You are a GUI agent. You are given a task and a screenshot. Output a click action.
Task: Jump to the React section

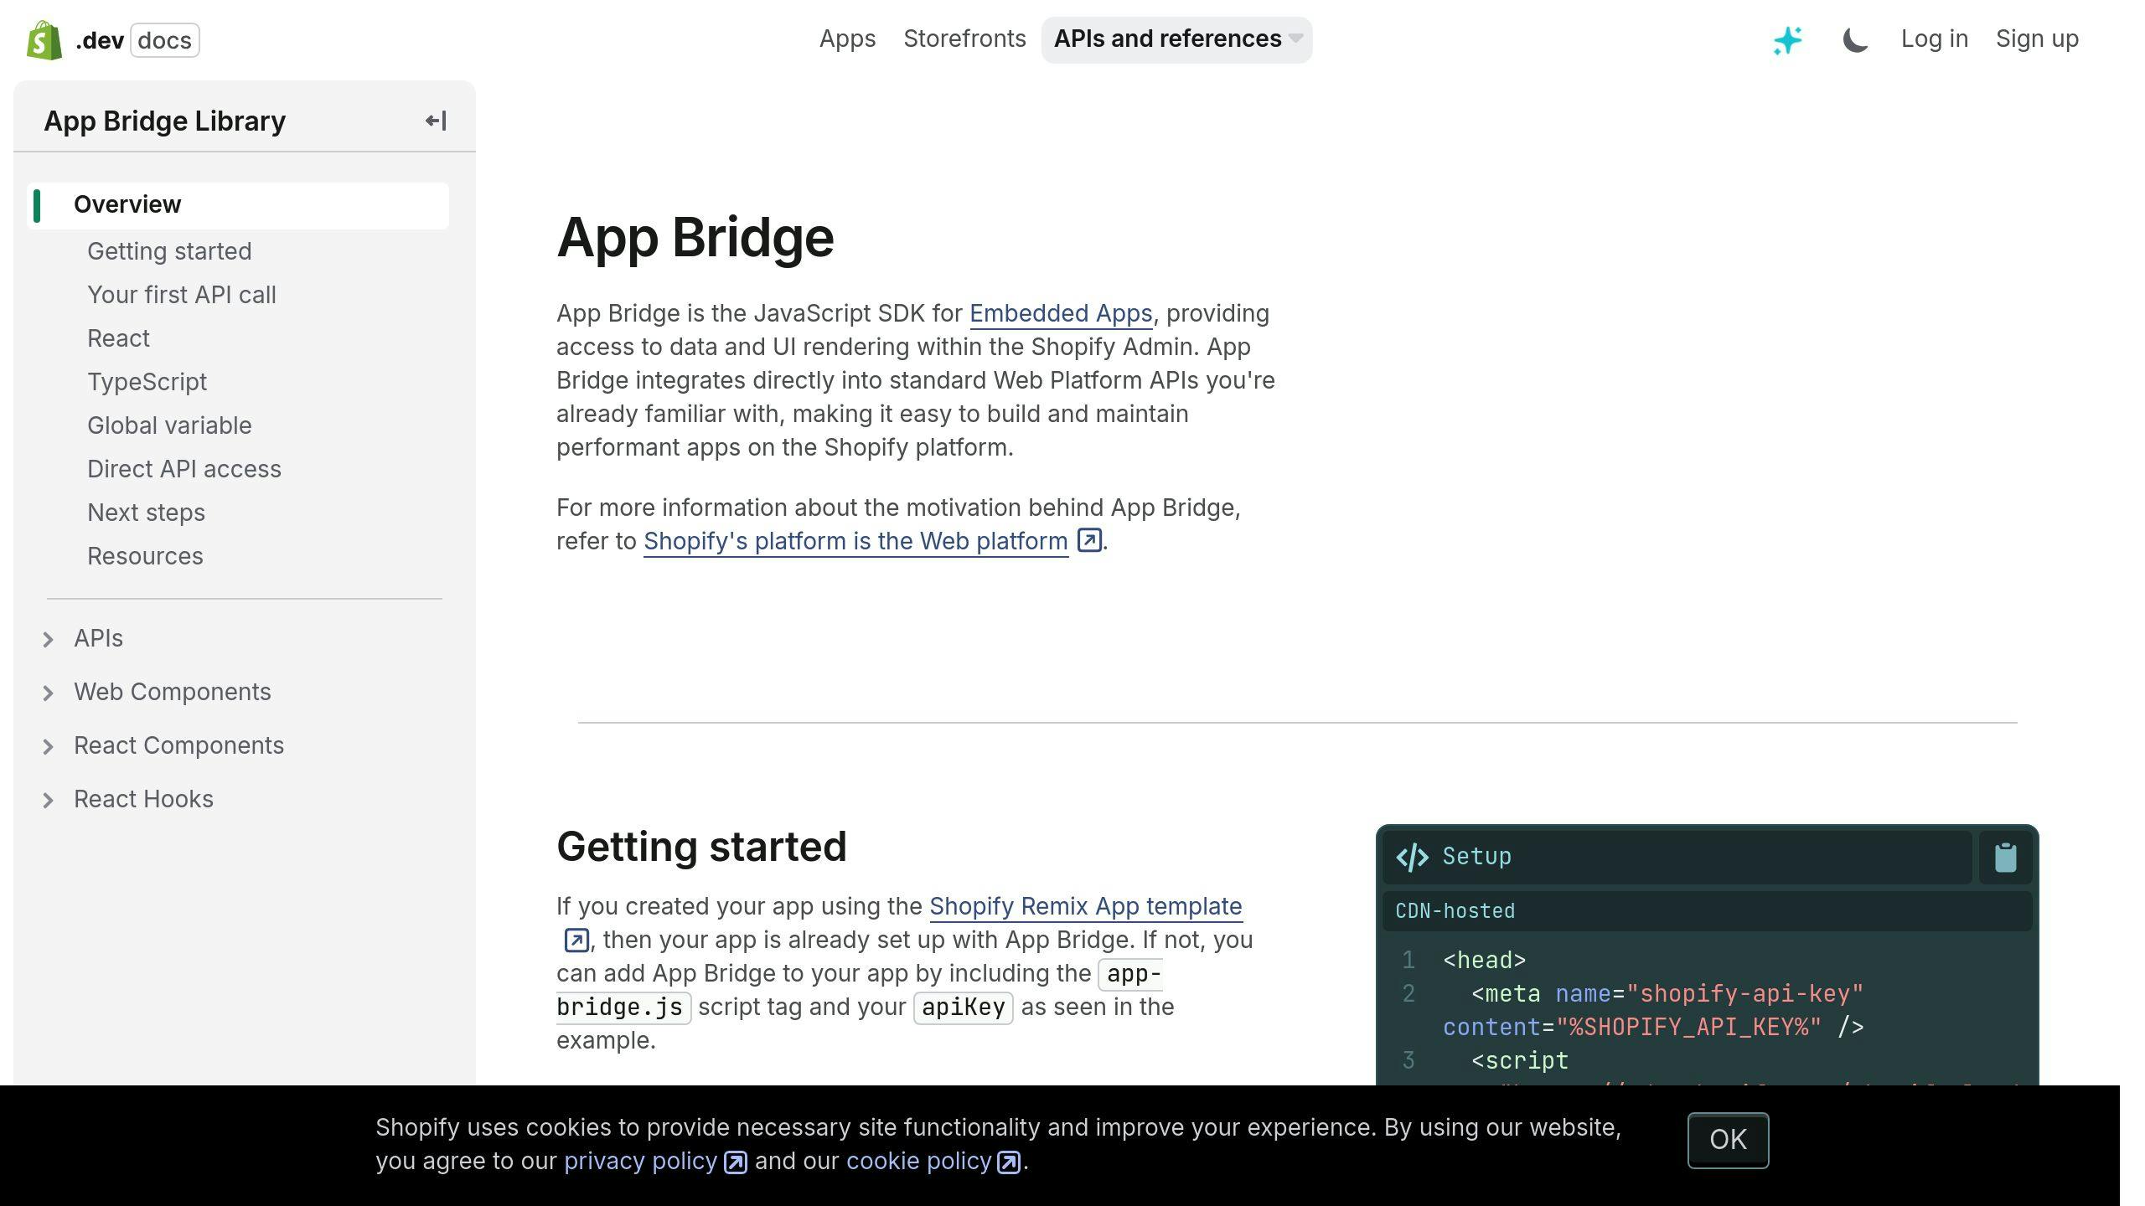[118, 338]
